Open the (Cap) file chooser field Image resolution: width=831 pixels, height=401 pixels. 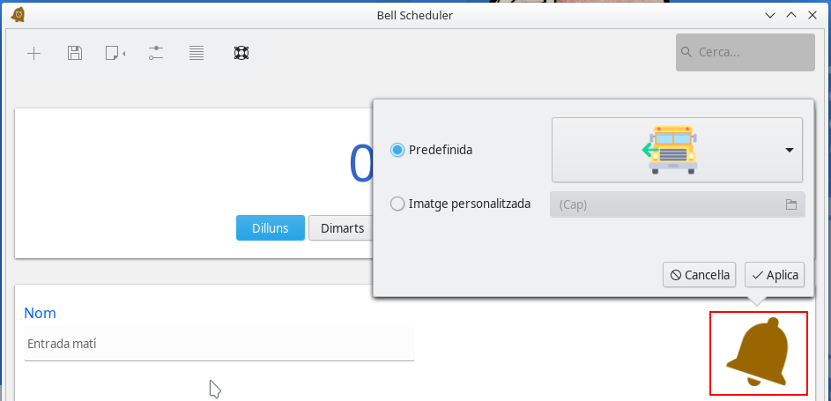(665, 204)
